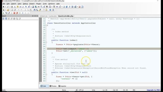The width and height of the screenshot is (163, 92).
Task: Click the second Project panel toolbar icon
Action: coord(6,19)
